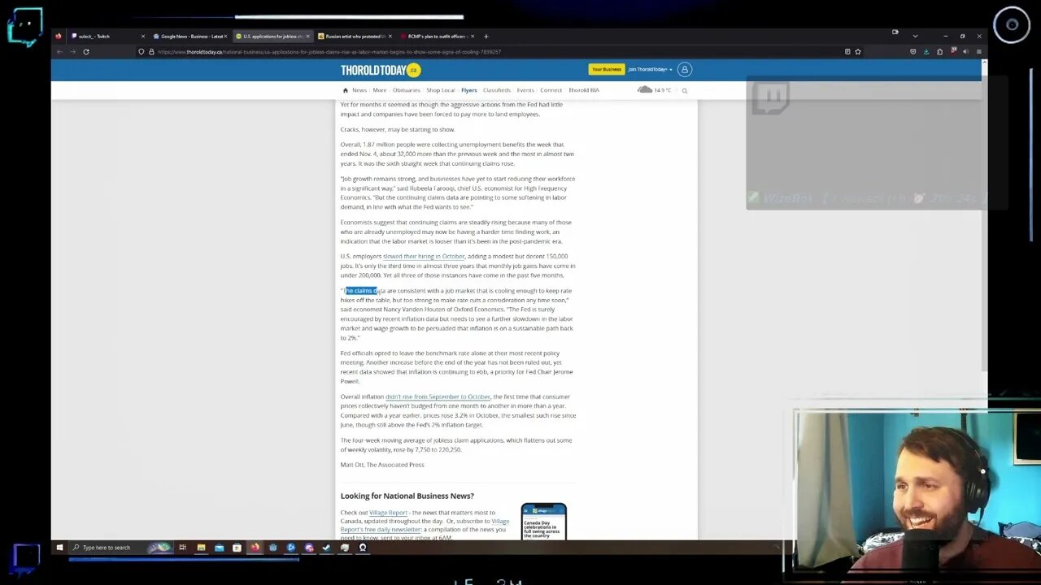This screenshot has height=585, width=1041.
Task: Open the Obituaries nav item
Action: pyautogui.click(x=406, y=90)
